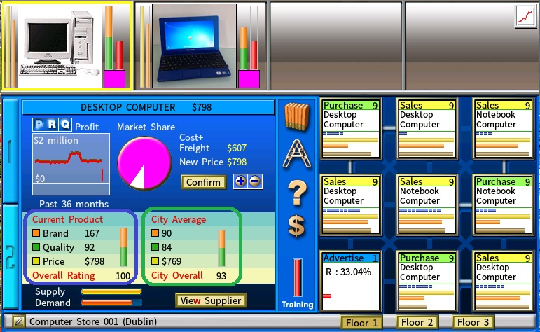Image resolution: width=540 pixels, height=332 pixels.
Task: Select the P profit view button
Action: pyautogui.click(x=40, y=125)
